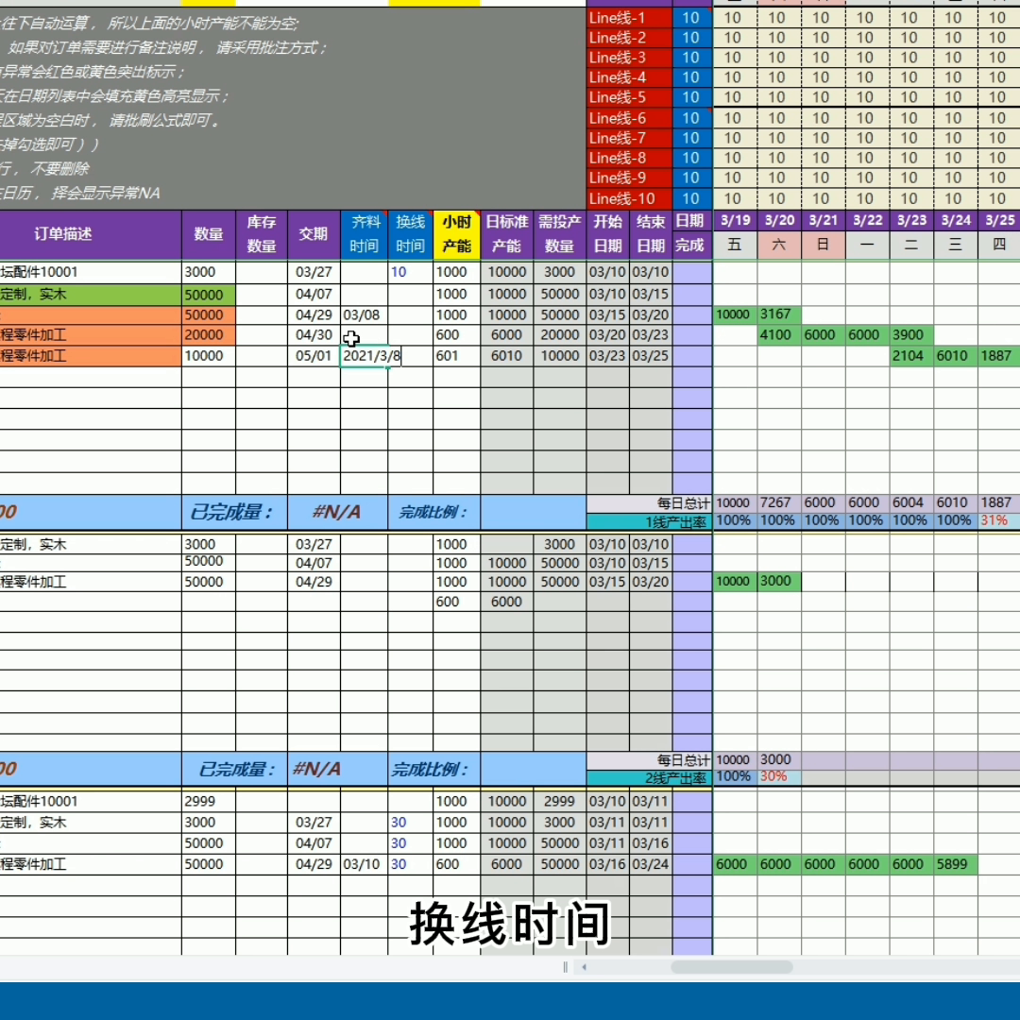Select the 3/19 date column header
The width and height of the screenshot is (1020, 1020).
tap(735, 220)
